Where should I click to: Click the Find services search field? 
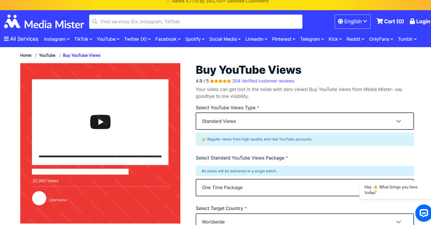click(198, 22)
